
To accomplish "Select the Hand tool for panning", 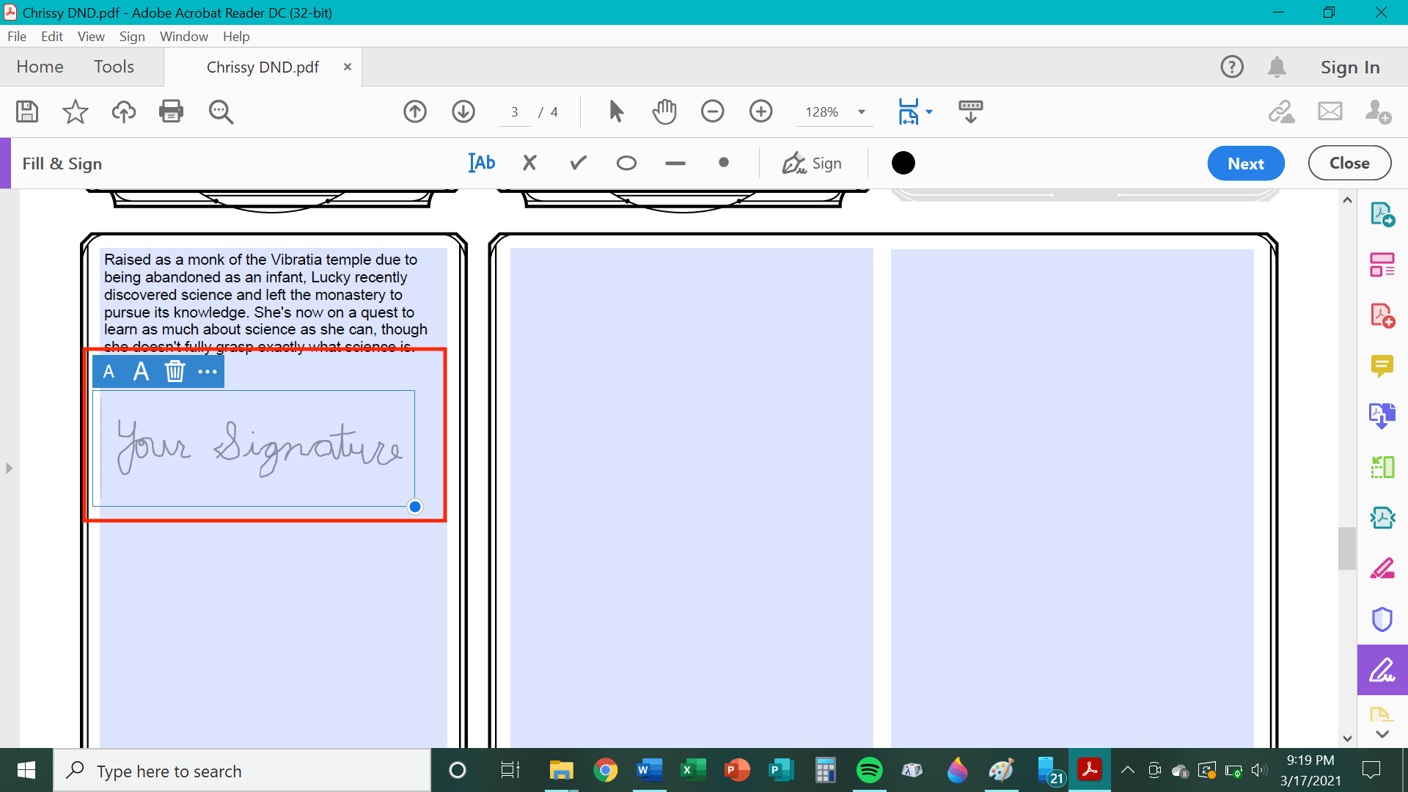I will (664, 111).
